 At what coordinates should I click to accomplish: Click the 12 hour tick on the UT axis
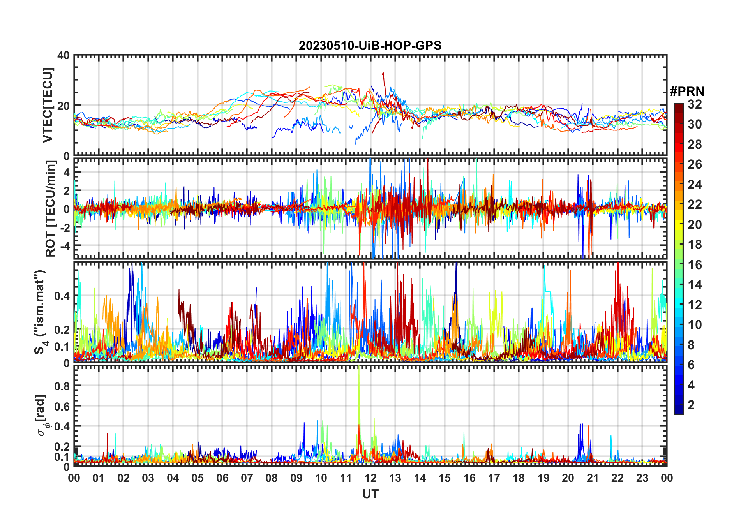(x=370, y=478)
